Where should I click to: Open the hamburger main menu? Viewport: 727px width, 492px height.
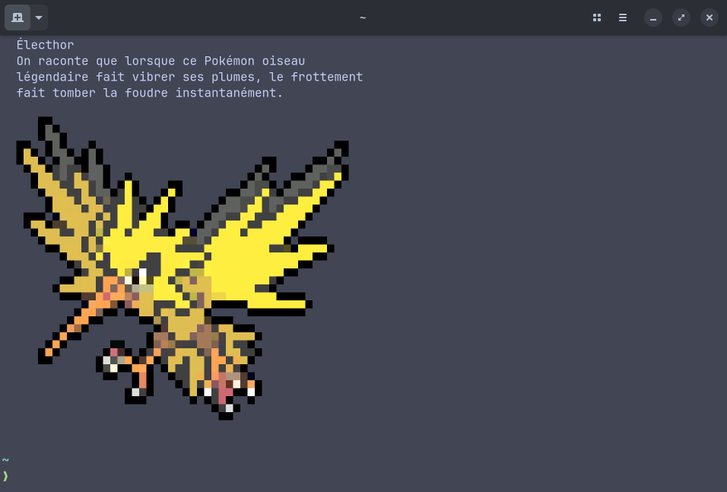pos(623,17)
